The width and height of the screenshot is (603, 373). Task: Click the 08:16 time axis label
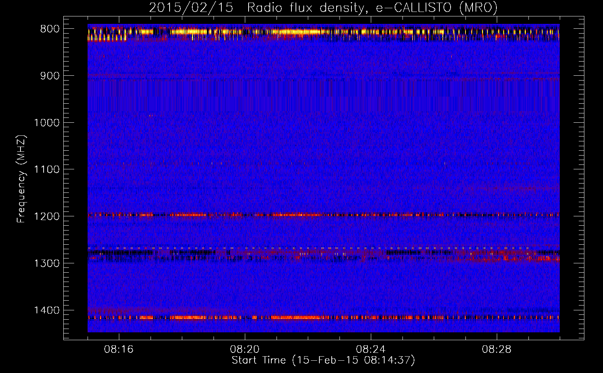119,350
